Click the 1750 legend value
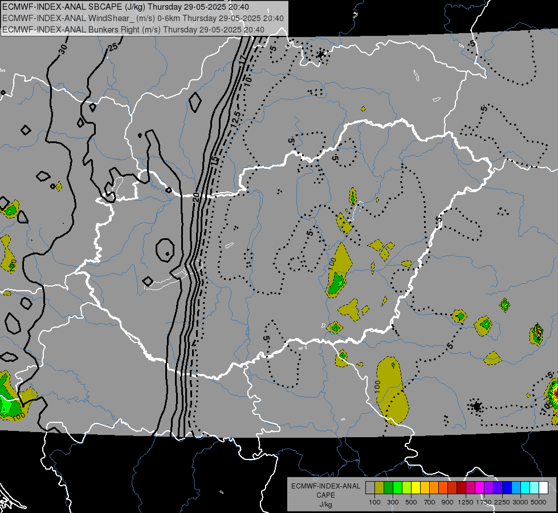 (x=484, y=502)
